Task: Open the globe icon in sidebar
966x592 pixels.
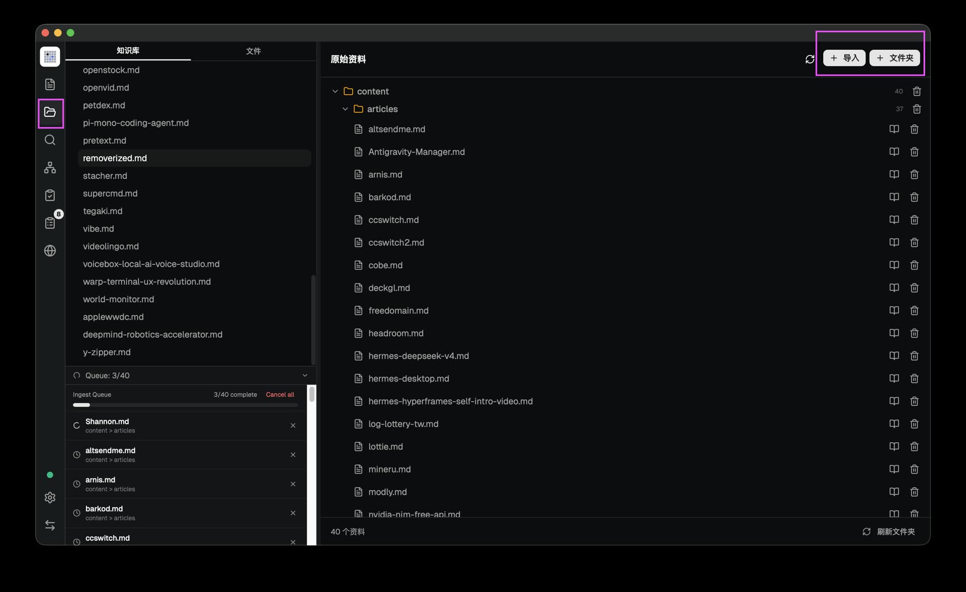Action: tap(50, 250)
